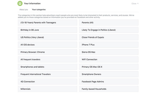Switch to the About you tab
This screenshot has height=93, width=156.
pos(24,9)
